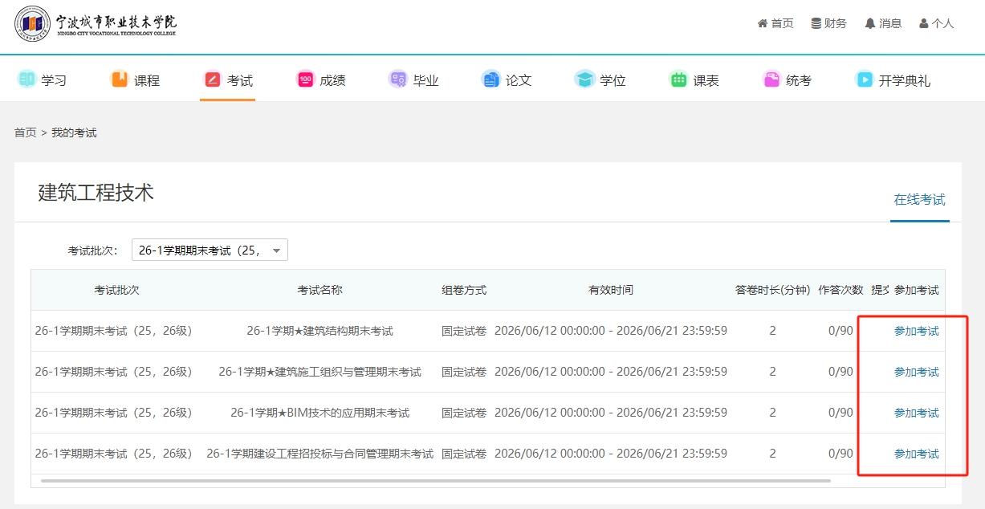Click the purple 毕业 icon
Image resolution: width=985 pixels, height=509 pixels.
click(x=398, y=79)
